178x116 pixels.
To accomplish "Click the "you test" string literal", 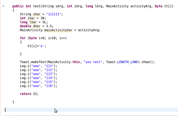I will pos(93,62).
